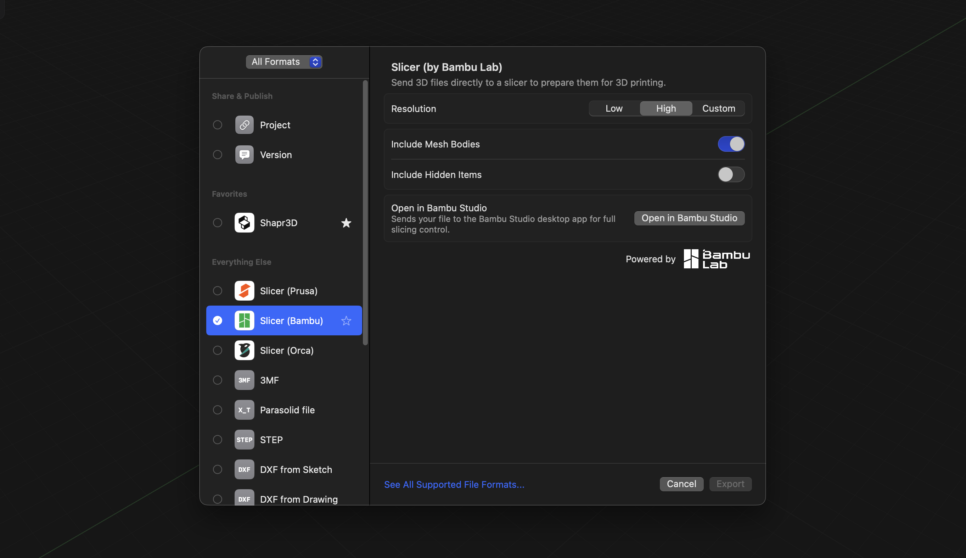Click the 3MF format icon
This screenshot has width=966, height=558.
(245, 380)
